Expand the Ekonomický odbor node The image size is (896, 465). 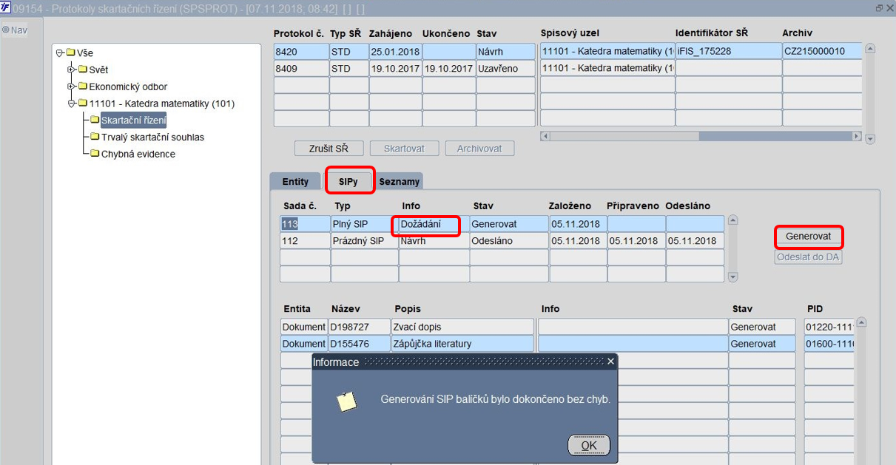[x=72, y=86]
